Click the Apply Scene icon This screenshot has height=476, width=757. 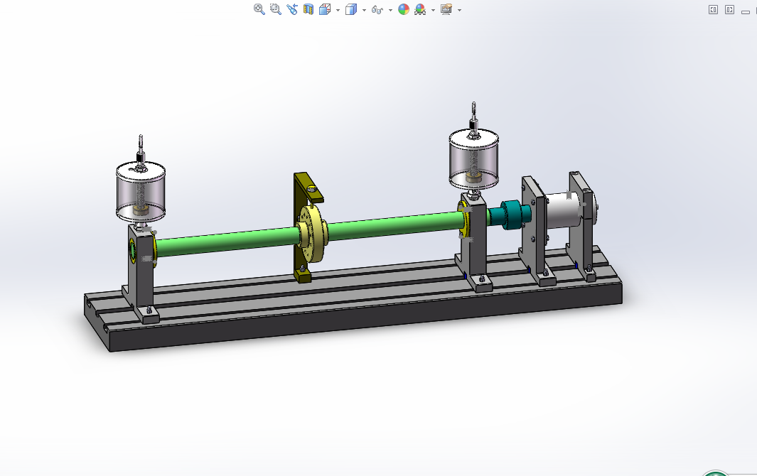[x=420, y=9]
